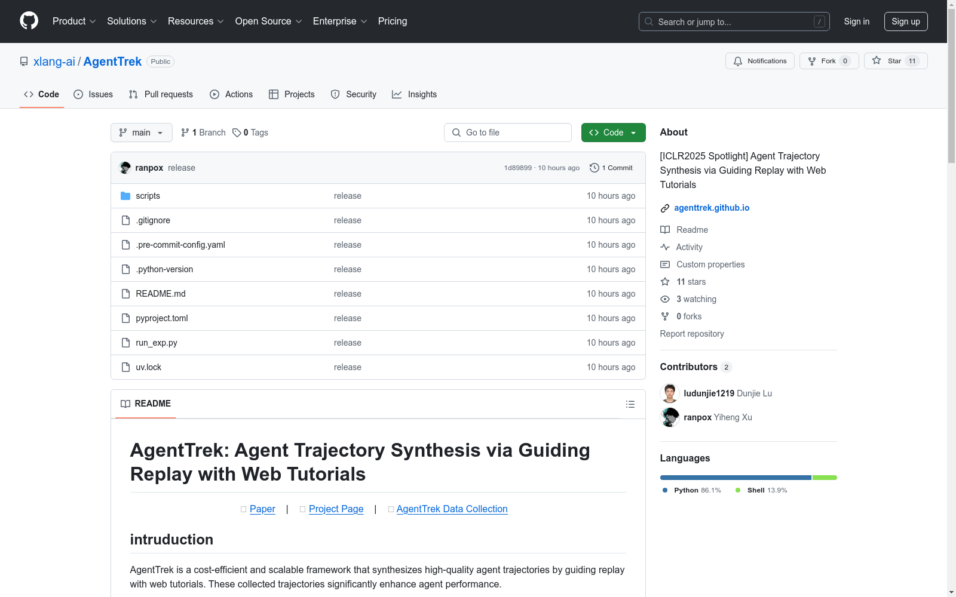The image size is (956, 597).
Task: Expand the Open Source menu
Action: click(x=269, y=21)
